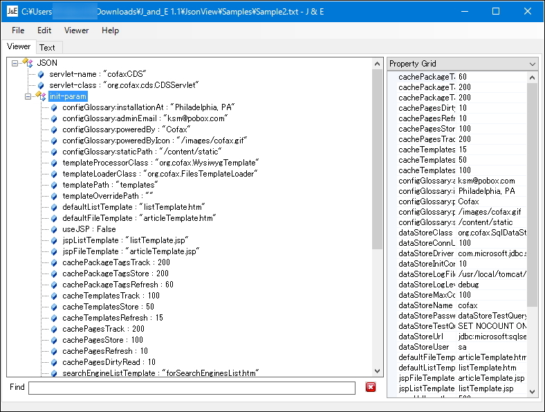The image size is (545, 412).
Task: Select the Viewer tab
Action: pos(19,46)
